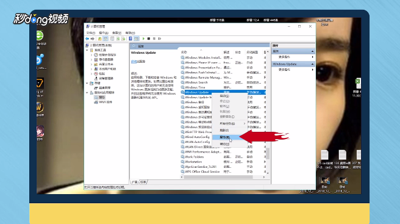The height and width of the screenshot is (224, 400).
Task: Click the Back arrow toolbar icon
Action: pyautogui.click(x=87, y=38)
